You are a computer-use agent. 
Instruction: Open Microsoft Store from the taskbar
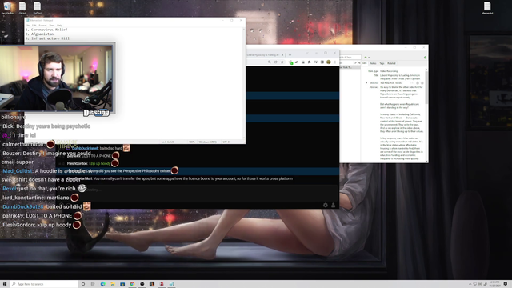coord(122,284)
